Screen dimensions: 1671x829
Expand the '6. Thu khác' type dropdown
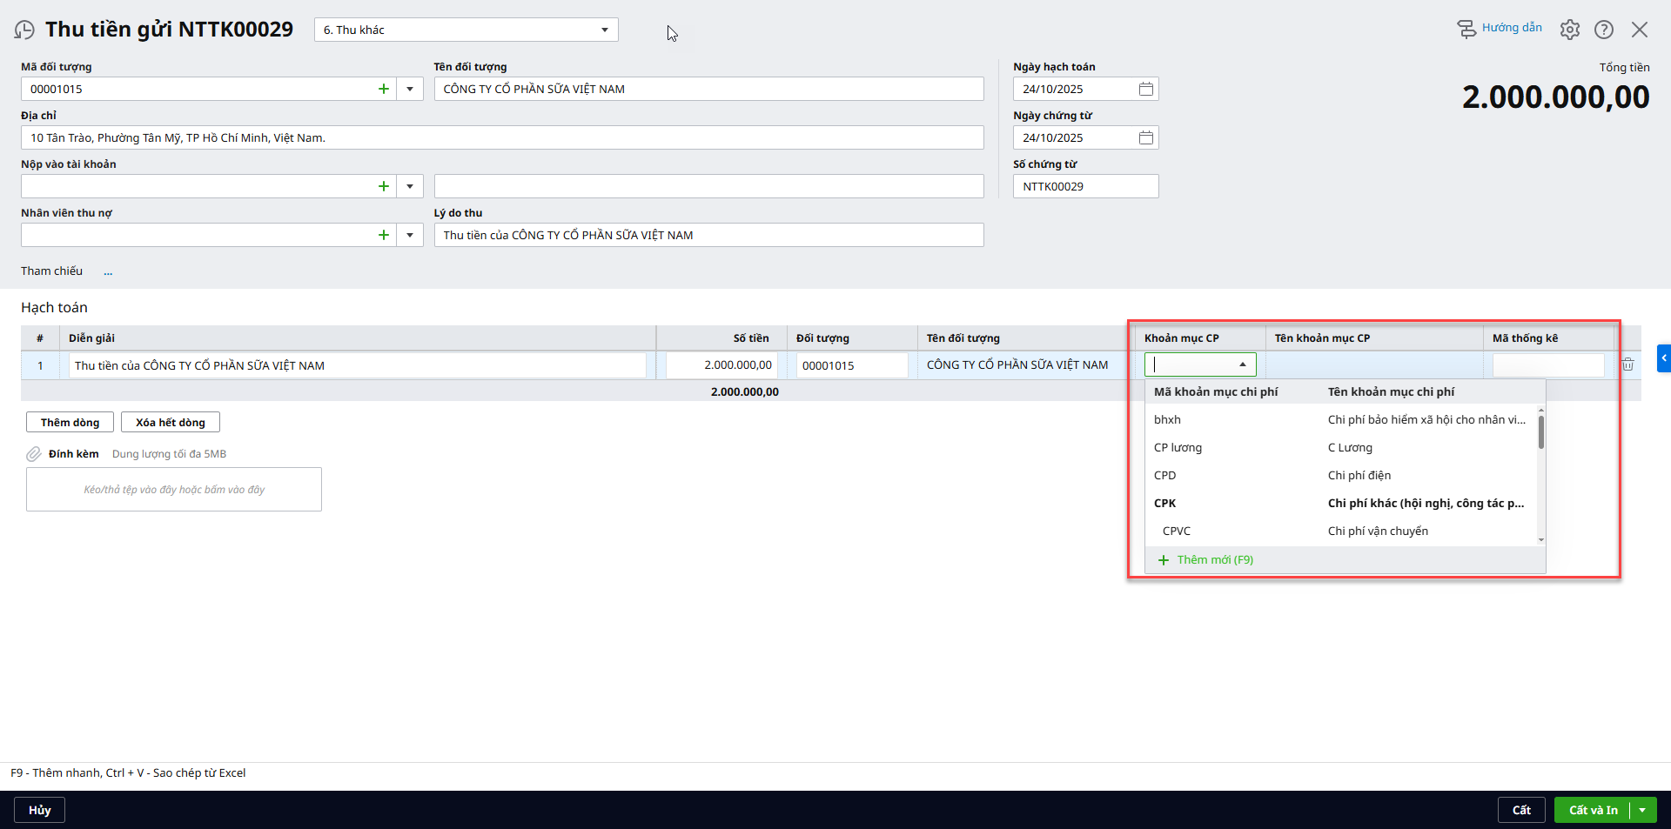tap(604, 30)
